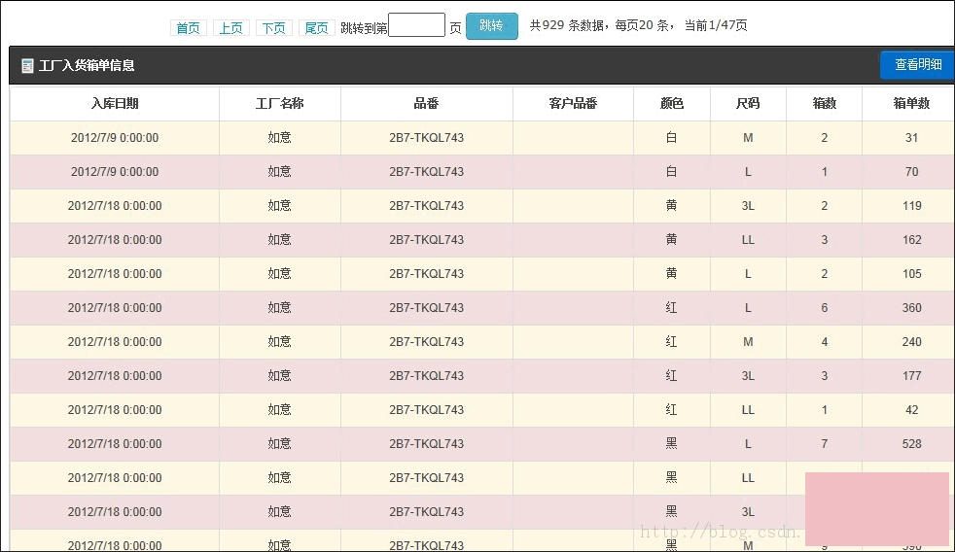The image size is (955, 552).
Task: Go to previous page via 上页
Action: (x=230, y=28)
